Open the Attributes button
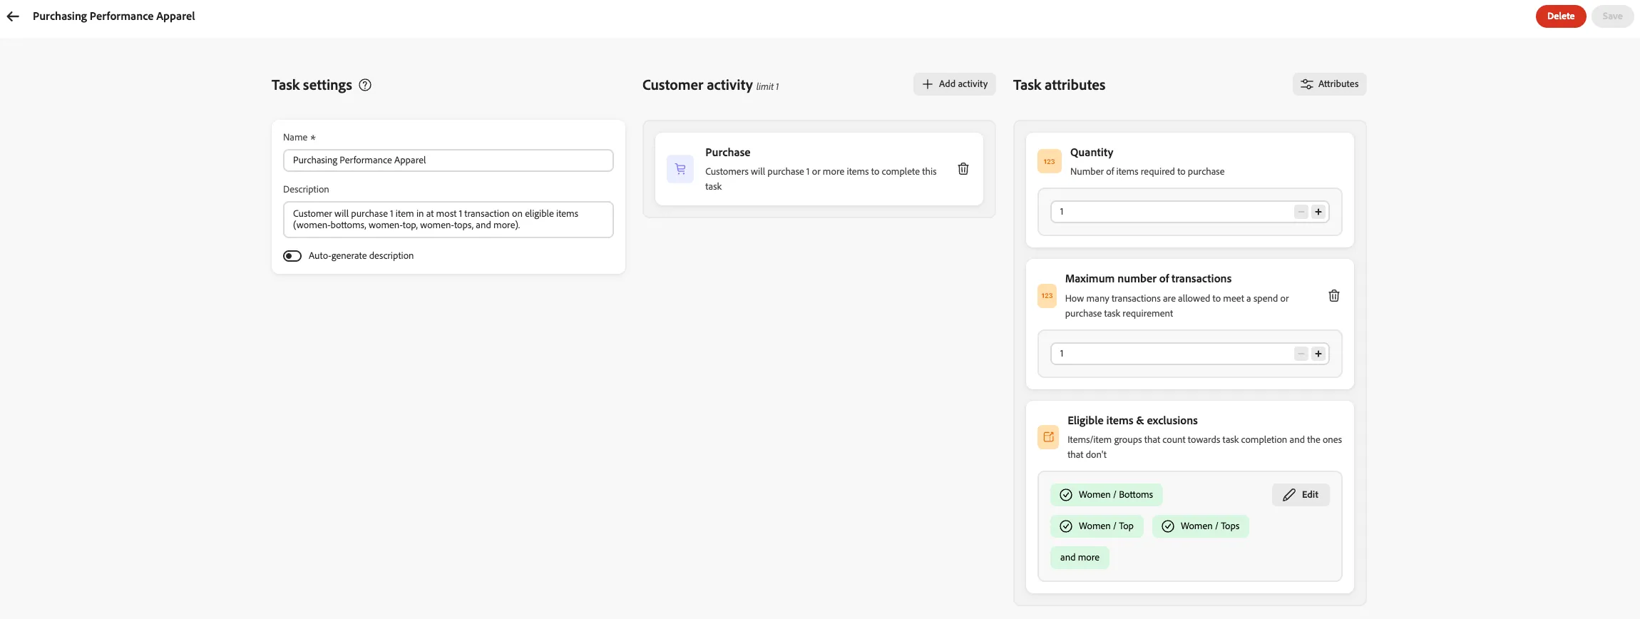This screenshot has height=619, width=1640. click(x=1330, y=84)
